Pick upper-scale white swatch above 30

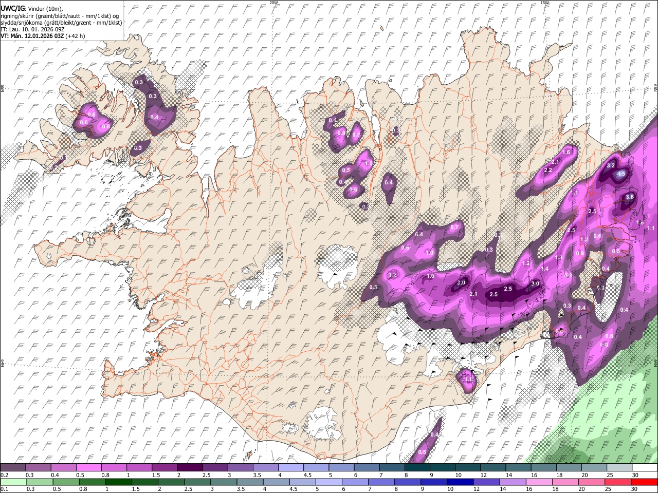(x=645, y=467)
